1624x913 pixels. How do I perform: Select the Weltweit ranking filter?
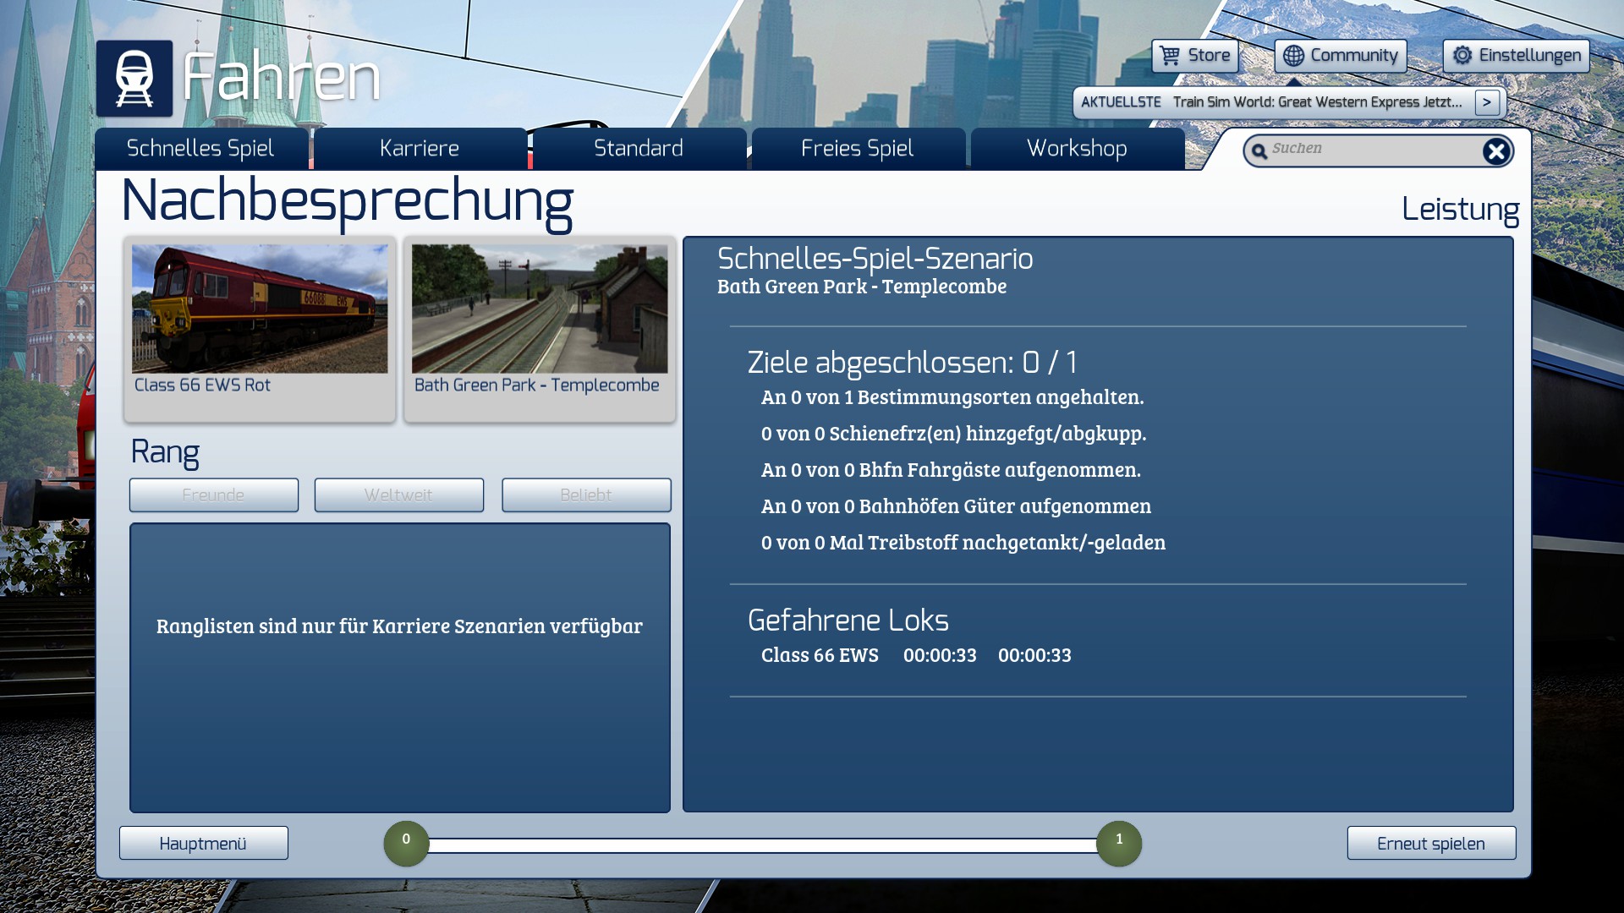click(398, 495)
